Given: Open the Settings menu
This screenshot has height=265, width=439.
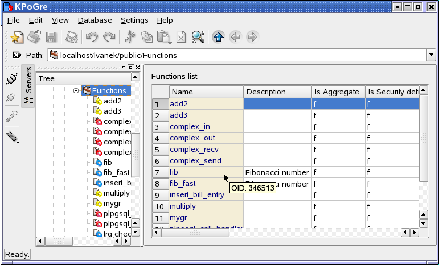Looking at the screenshot, I should [134, 20].
